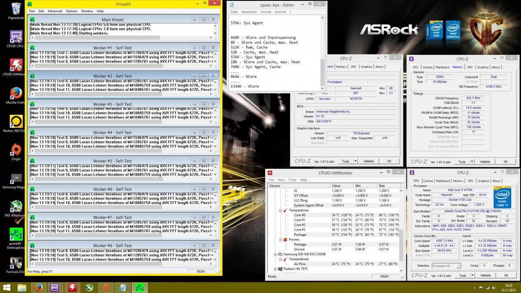Open the Windows Start button
The image size is (521, 293).
(6, 288)
